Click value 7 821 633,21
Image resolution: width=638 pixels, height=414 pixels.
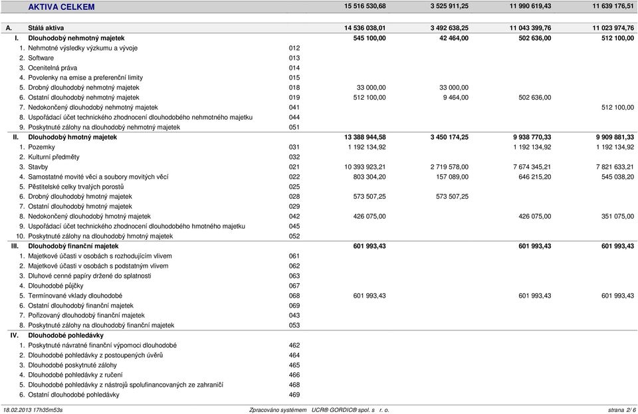tap(615, 167)
